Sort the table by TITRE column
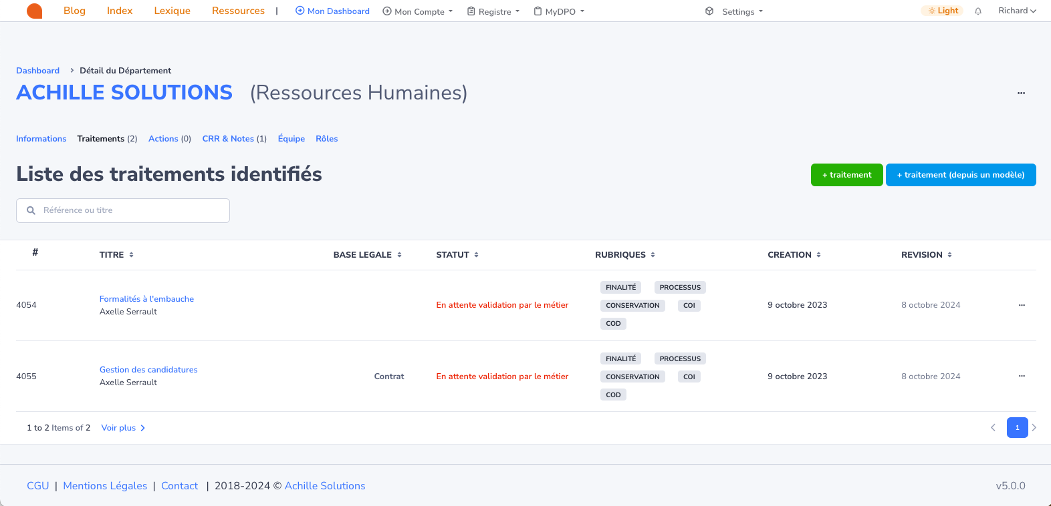The width and height of the screenshot is (1051, 506). pyautogui.click(x=116, y=255)
